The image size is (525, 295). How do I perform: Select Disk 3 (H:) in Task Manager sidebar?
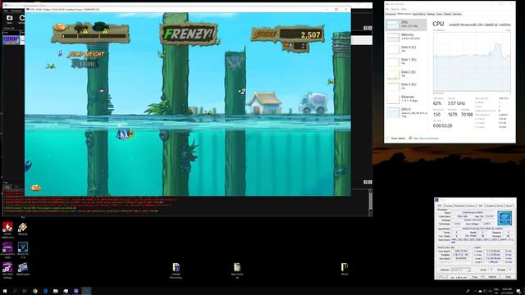tap(406, 86)
